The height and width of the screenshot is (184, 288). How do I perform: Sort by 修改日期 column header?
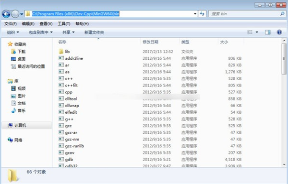click(150, 42)
